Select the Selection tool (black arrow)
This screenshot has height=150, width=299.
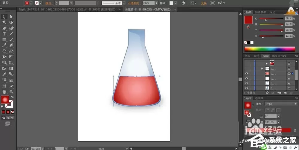[4, 16]
